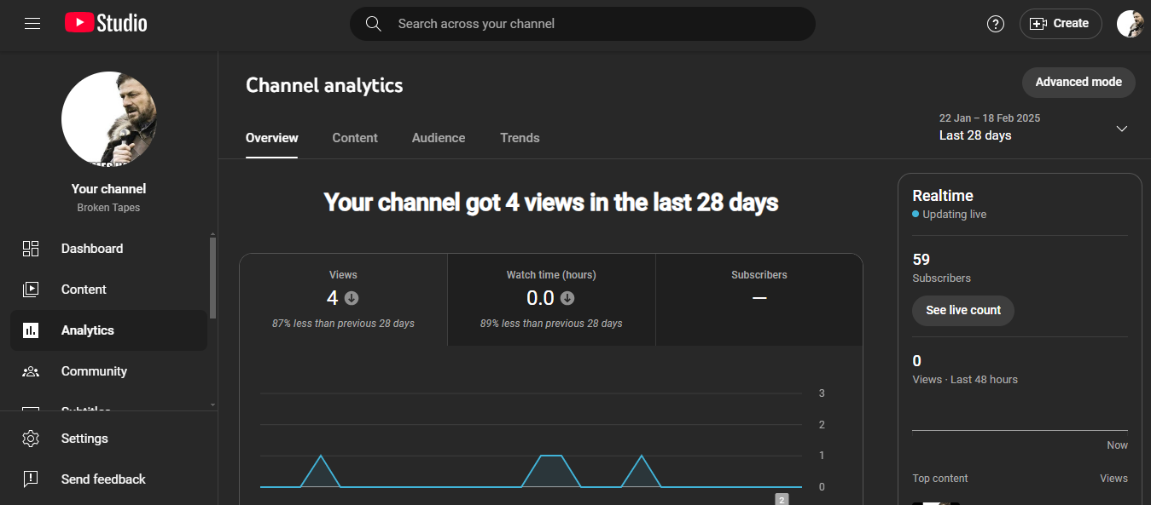
Task: Click the sidebar navigation scrollbar
Action: pos(212,278)
